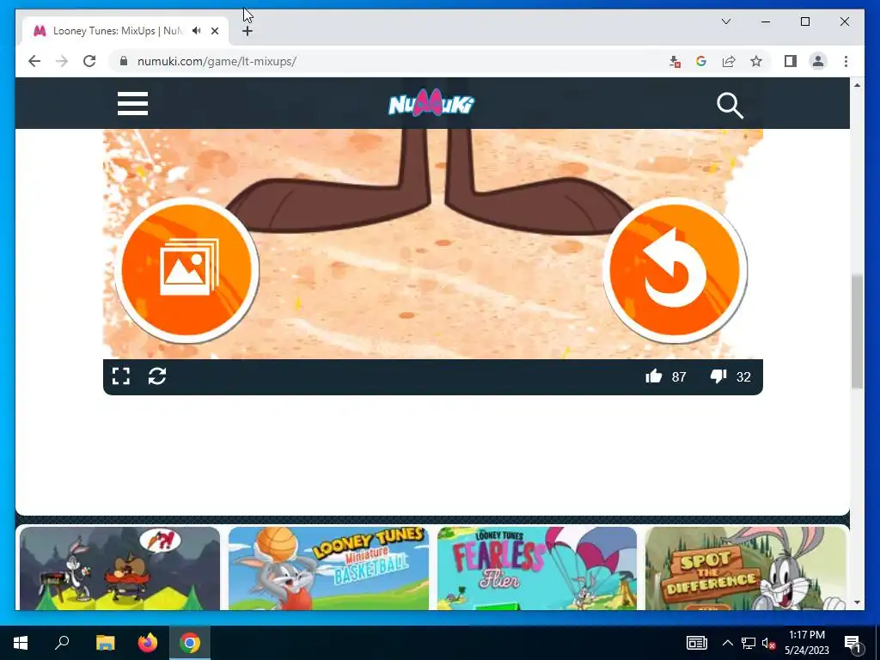The width and height of the screenshot is (880, 660).
Task: Give the game a thumbs up
Action: pyautogui.click(x=653, y=376)
